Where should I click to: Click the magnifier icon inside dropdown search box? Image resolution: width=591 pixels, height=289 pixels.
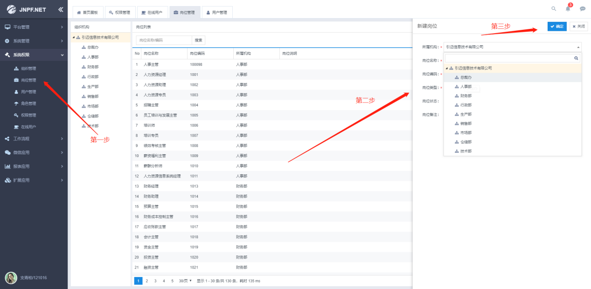click(576, 58)
